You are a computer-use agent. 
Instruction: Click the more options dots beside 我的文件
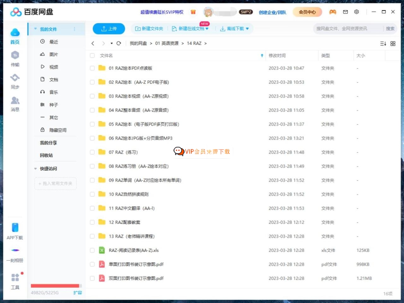pyautogui.click(x=74, y=29)
